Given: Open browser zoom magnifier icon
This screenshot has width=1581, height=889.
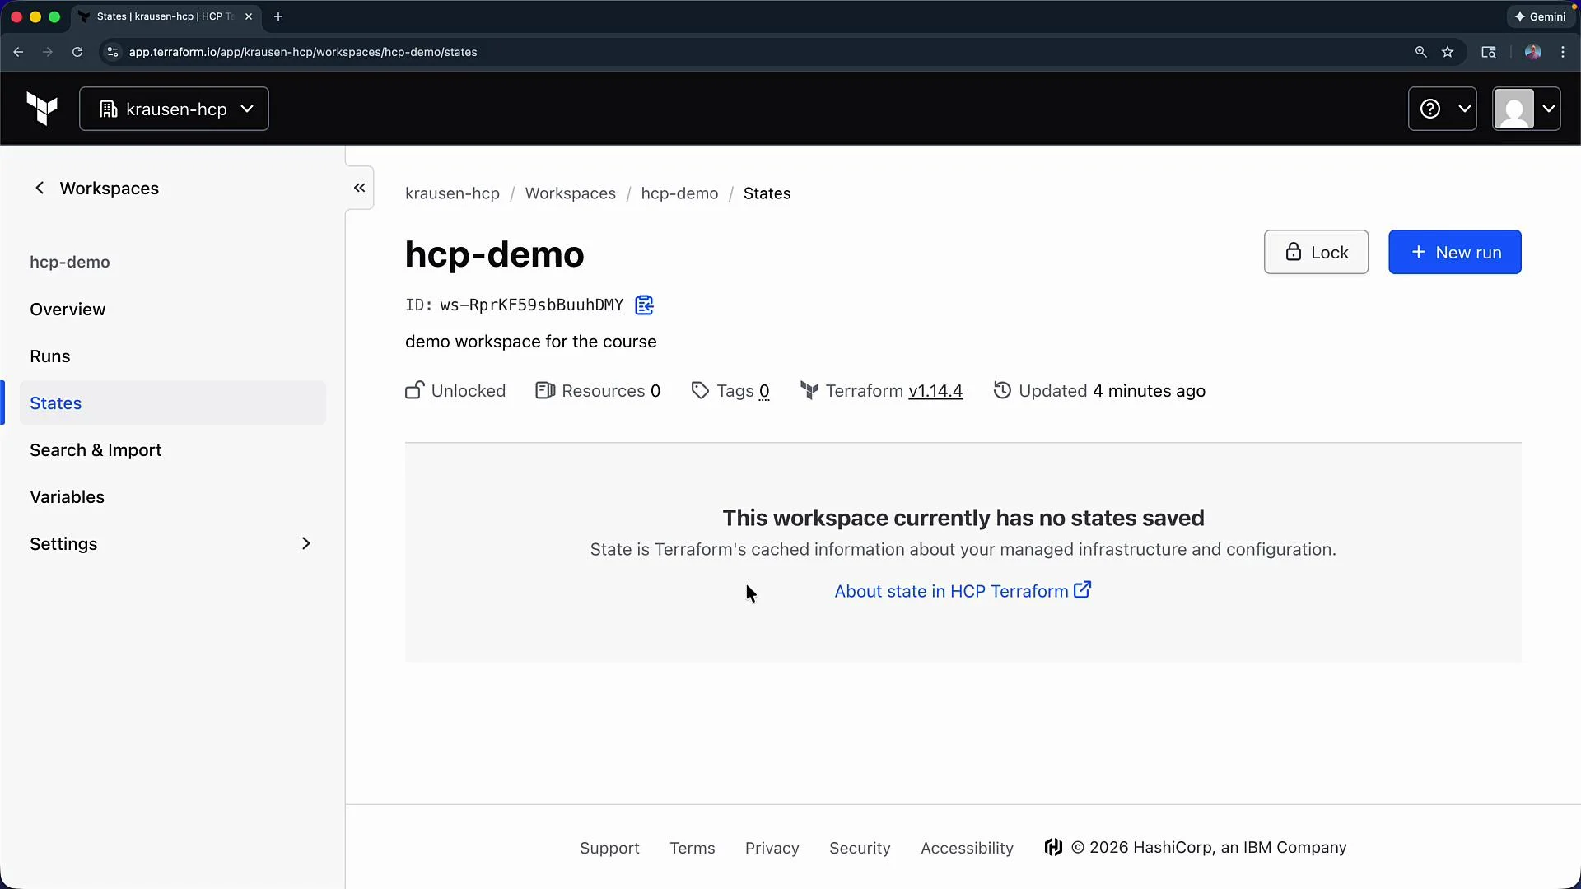Looking at the screenshot, I should click(x=1420, y=52).
